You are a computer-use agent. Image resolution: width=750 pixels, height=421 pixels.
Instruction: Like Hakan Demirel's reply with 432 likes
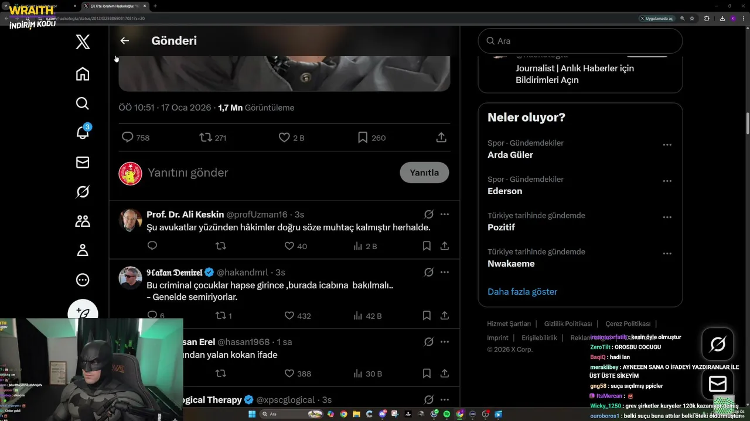(289, 316)
